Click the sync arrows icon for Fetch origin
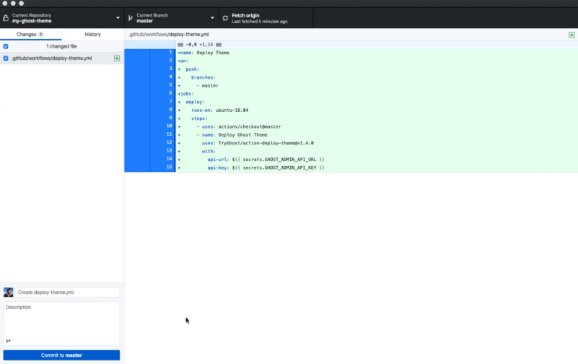578x364 pixels. pos(224,17)
